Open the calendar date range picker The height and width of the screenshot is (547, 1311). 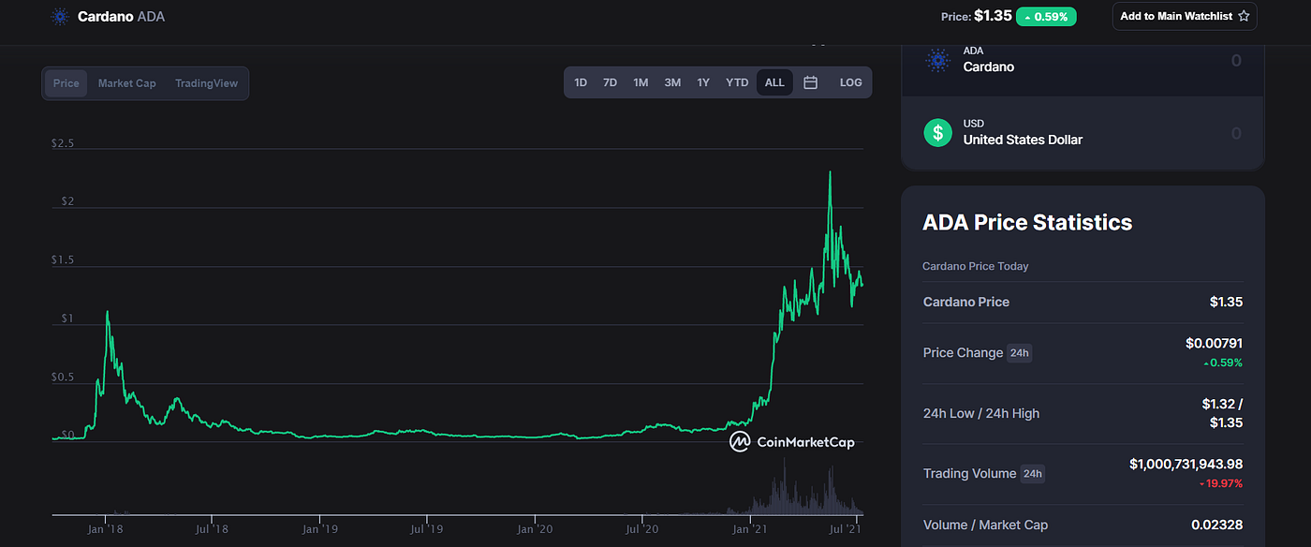click(810, 82)
